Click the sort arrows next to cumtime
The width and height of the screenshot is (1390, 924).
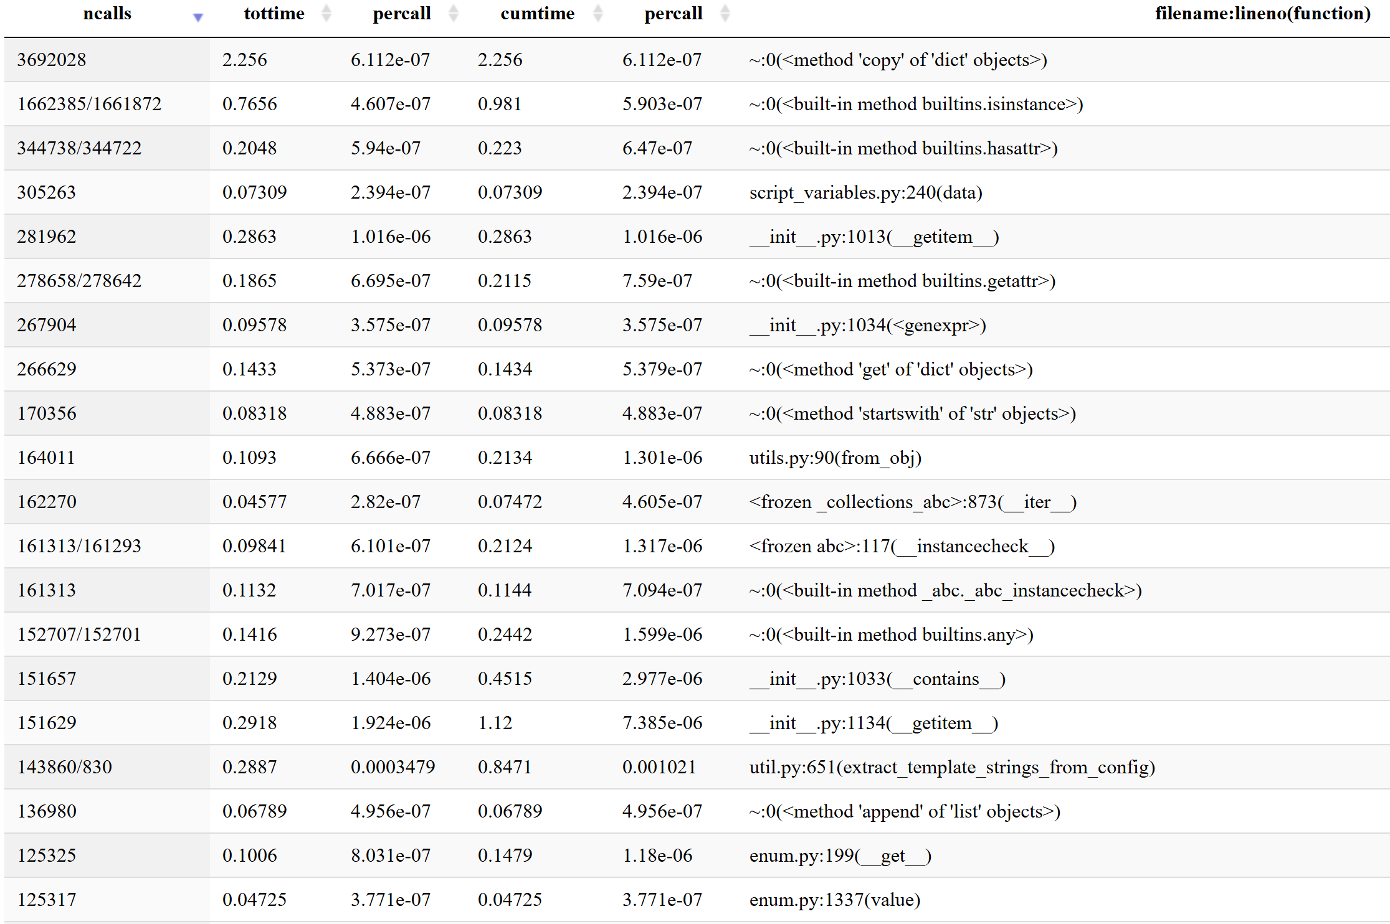pos(598,13)
